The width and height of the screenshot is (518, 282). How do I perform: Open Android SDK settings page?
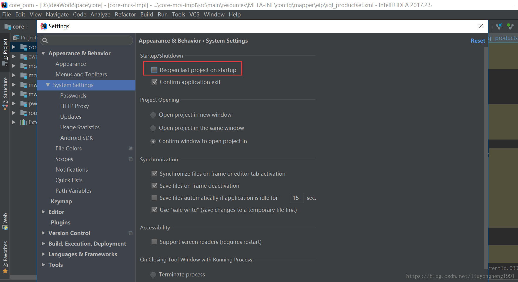pos(77,138)
